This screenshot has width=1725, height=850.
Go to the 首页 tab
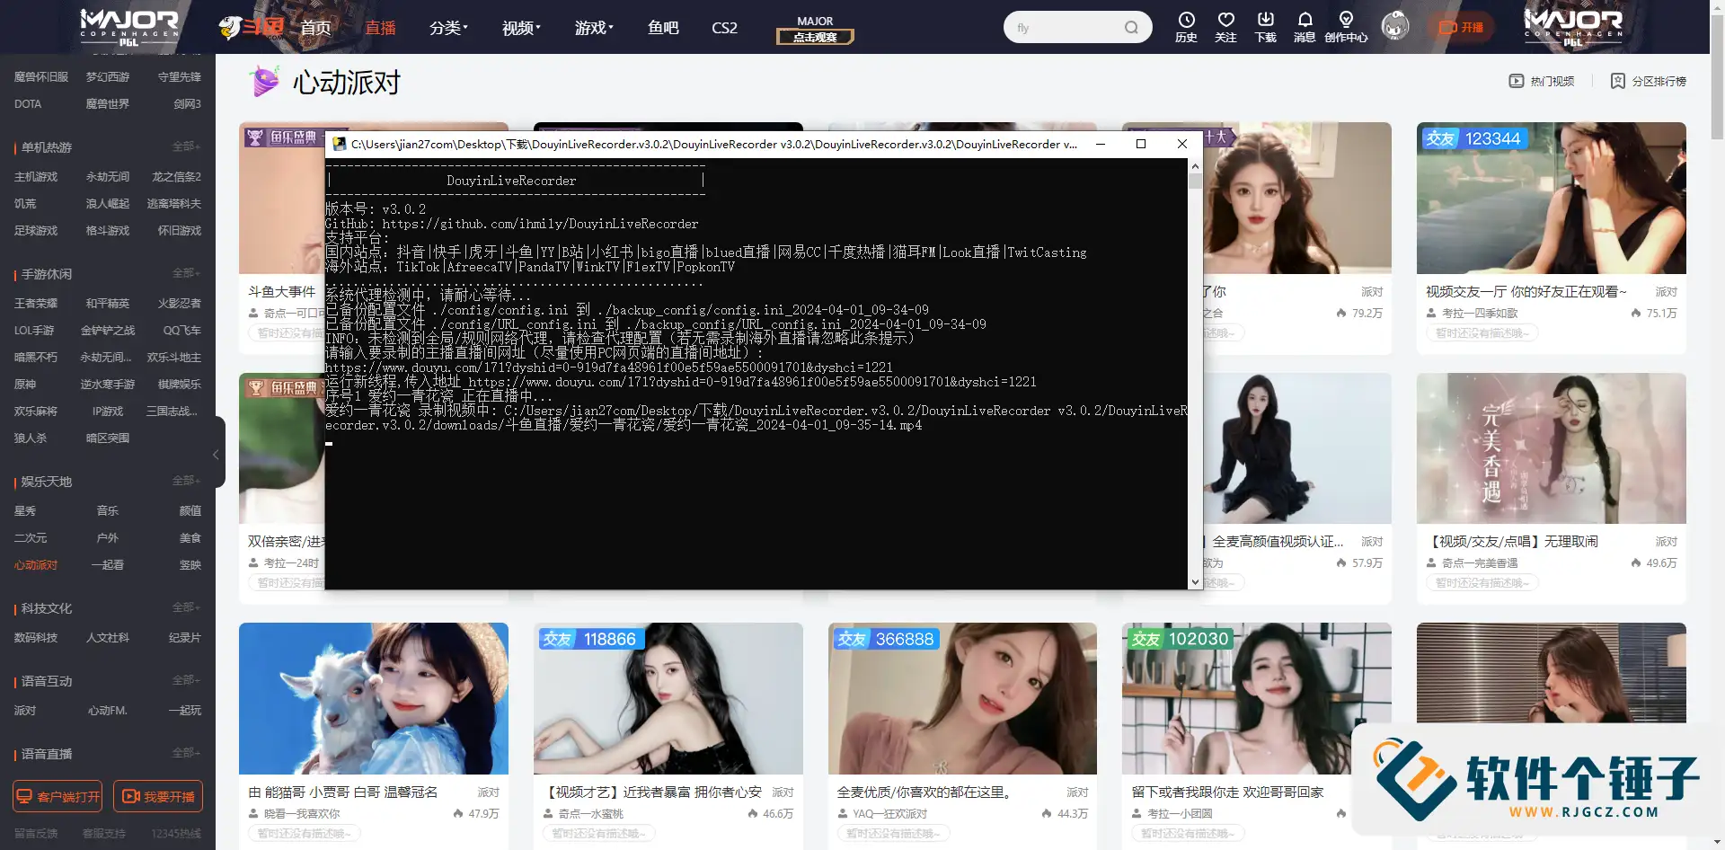315,28
